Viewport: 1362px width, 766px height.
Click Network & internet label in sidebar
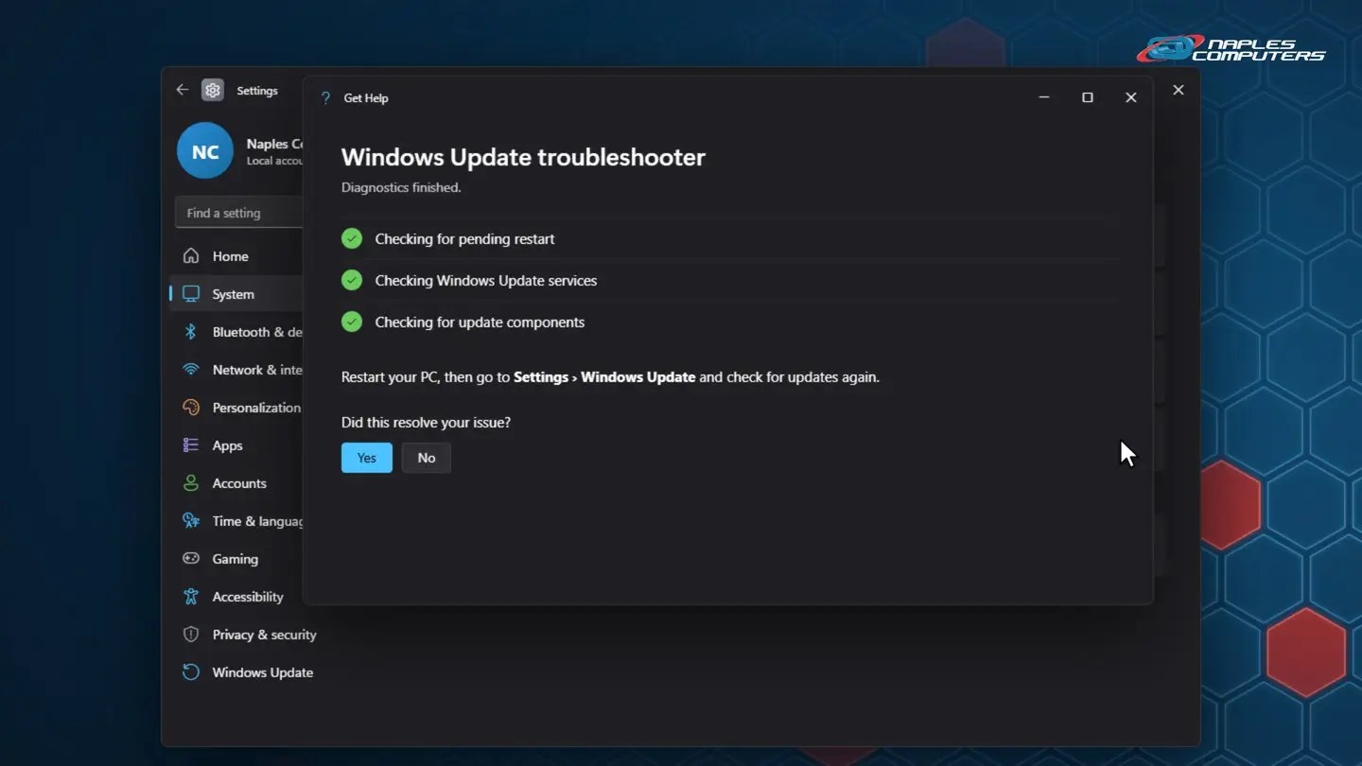point(257,370)
